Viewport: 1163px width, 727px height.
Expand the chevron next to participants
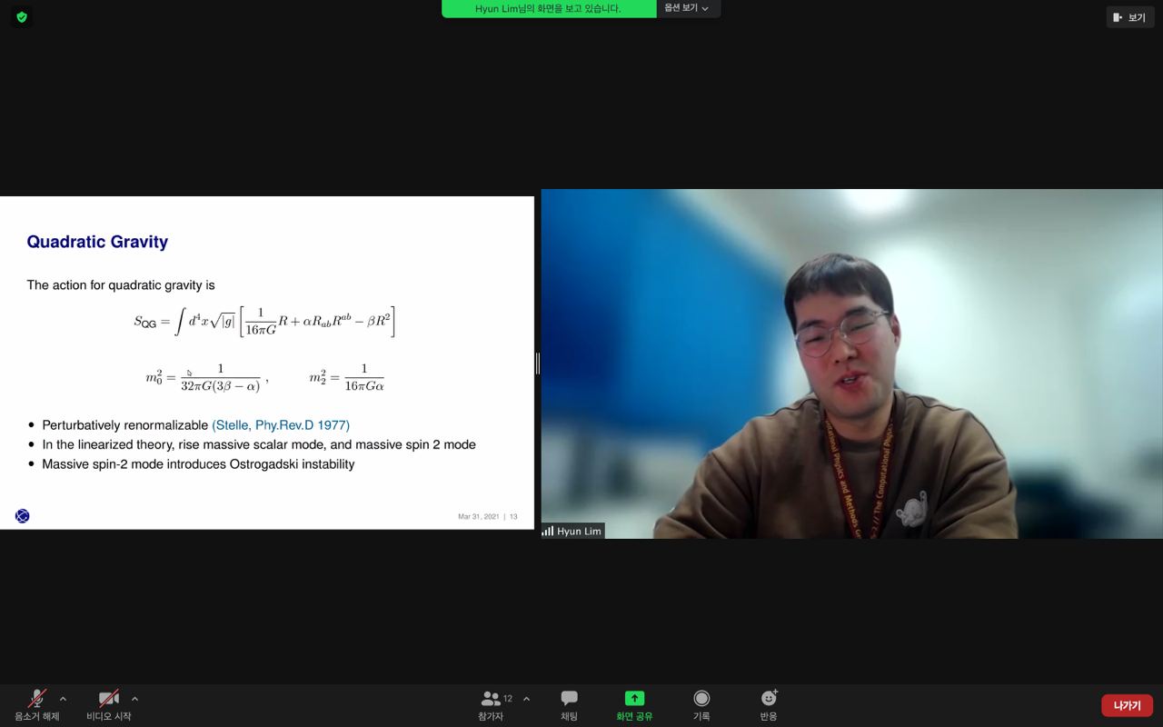click(526, 699)
